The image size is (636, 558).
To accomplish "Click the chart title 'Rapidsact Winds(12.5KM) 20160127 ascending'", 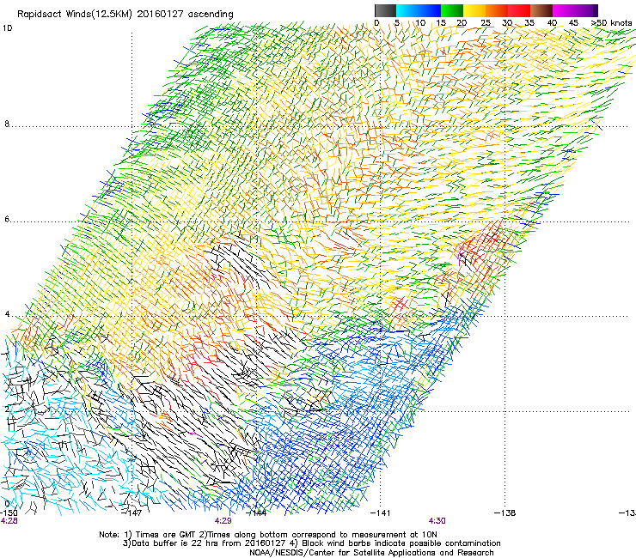I will click(x=125, y=15).
